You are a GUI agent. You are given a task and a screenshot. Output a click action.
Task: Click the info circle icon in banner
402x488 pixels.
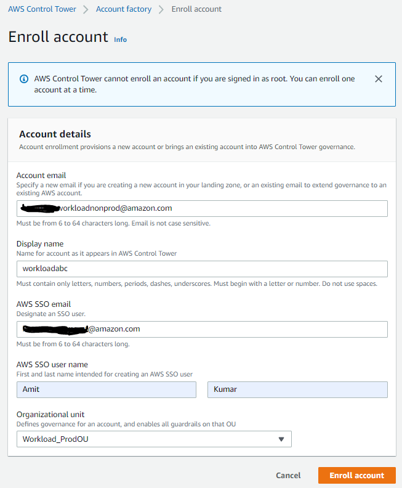(24, 79)
